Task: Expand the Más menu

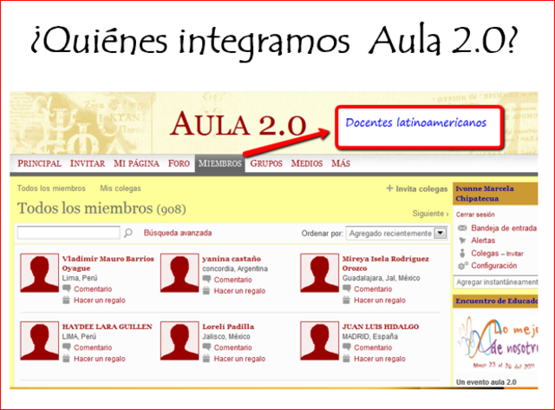Action: (341, 163)
